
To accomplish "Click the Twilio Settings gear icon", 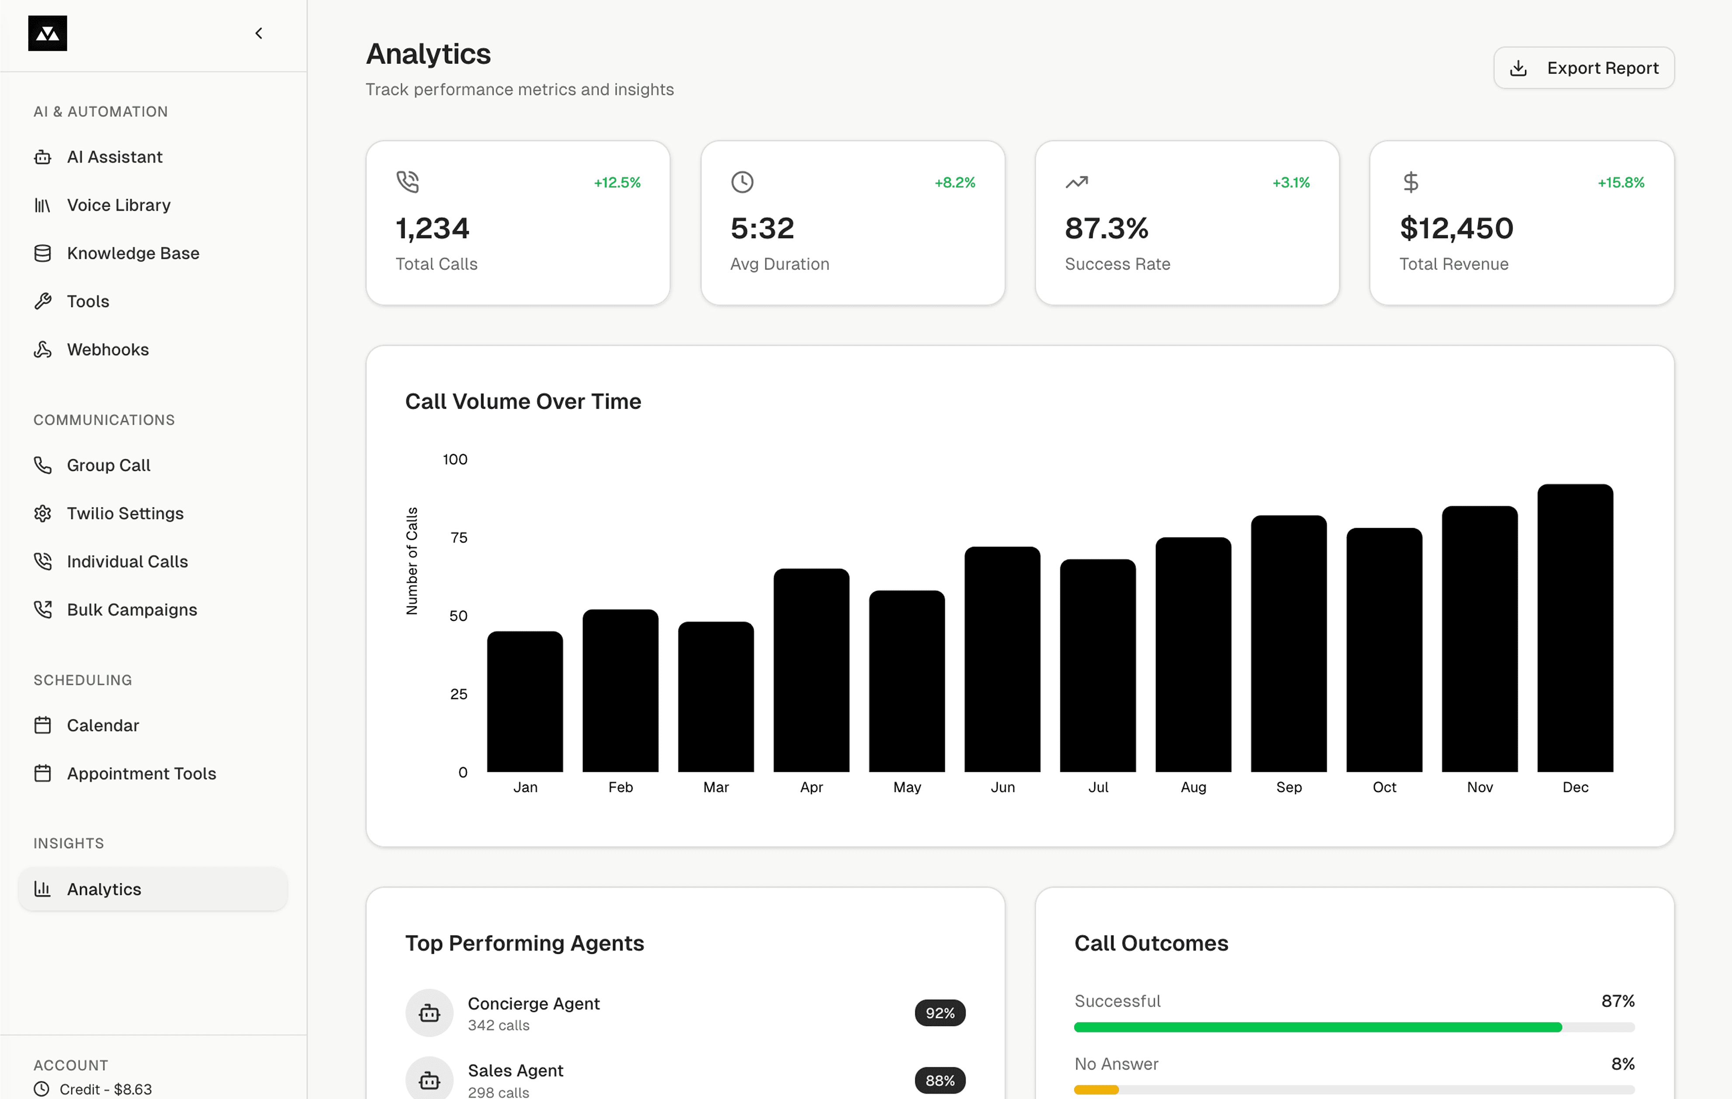I will pos(42,513).
